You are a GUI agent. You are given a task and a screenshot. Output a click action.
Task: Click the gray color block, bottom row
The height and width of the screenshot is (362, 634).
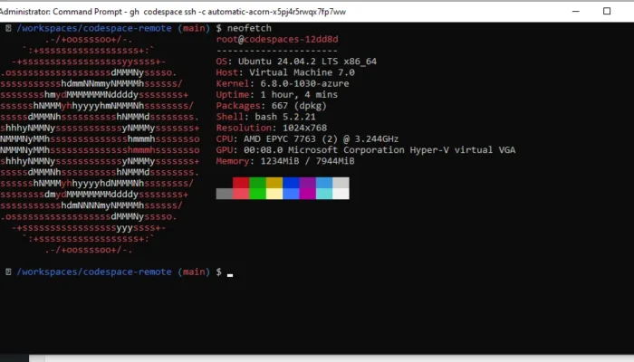click(x=224, y=194)
